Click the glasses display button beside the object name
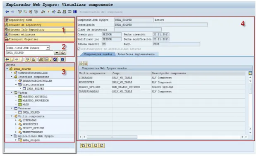Screen dimensions: 256x156 pos(63,52)
